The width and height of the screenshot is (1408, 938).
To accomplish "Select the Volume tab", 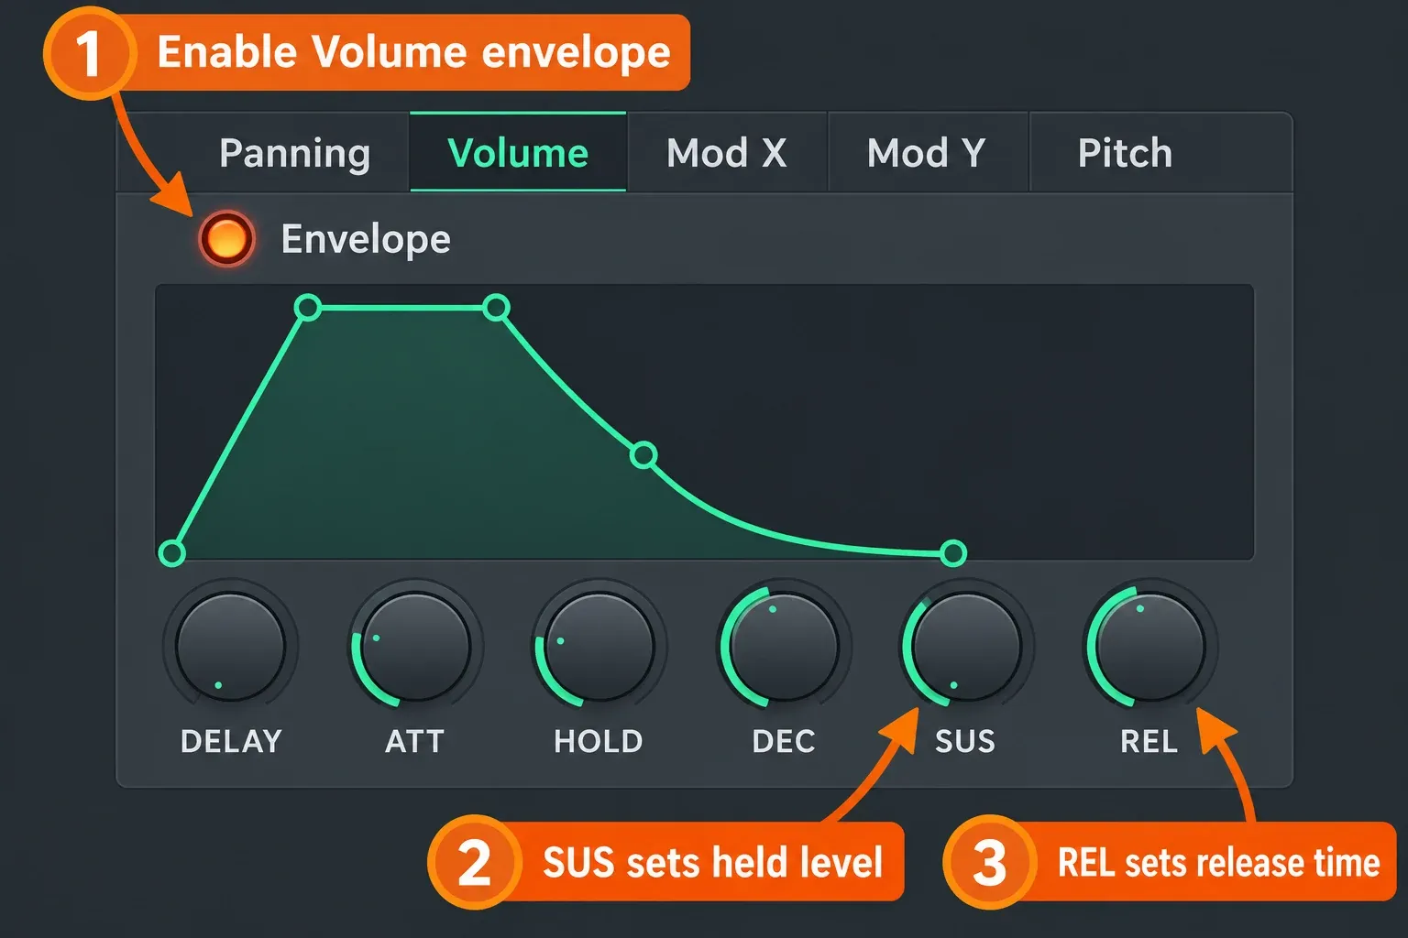I will (518, 153).
